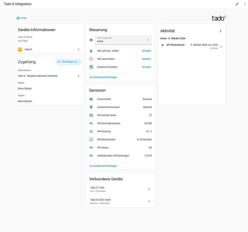Click the pencil edit icon
This screenshot has width=248, height=232.
[237, 4]
